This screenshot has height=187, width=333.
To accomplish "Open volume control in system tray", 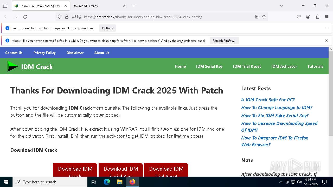I will (299, 182).
